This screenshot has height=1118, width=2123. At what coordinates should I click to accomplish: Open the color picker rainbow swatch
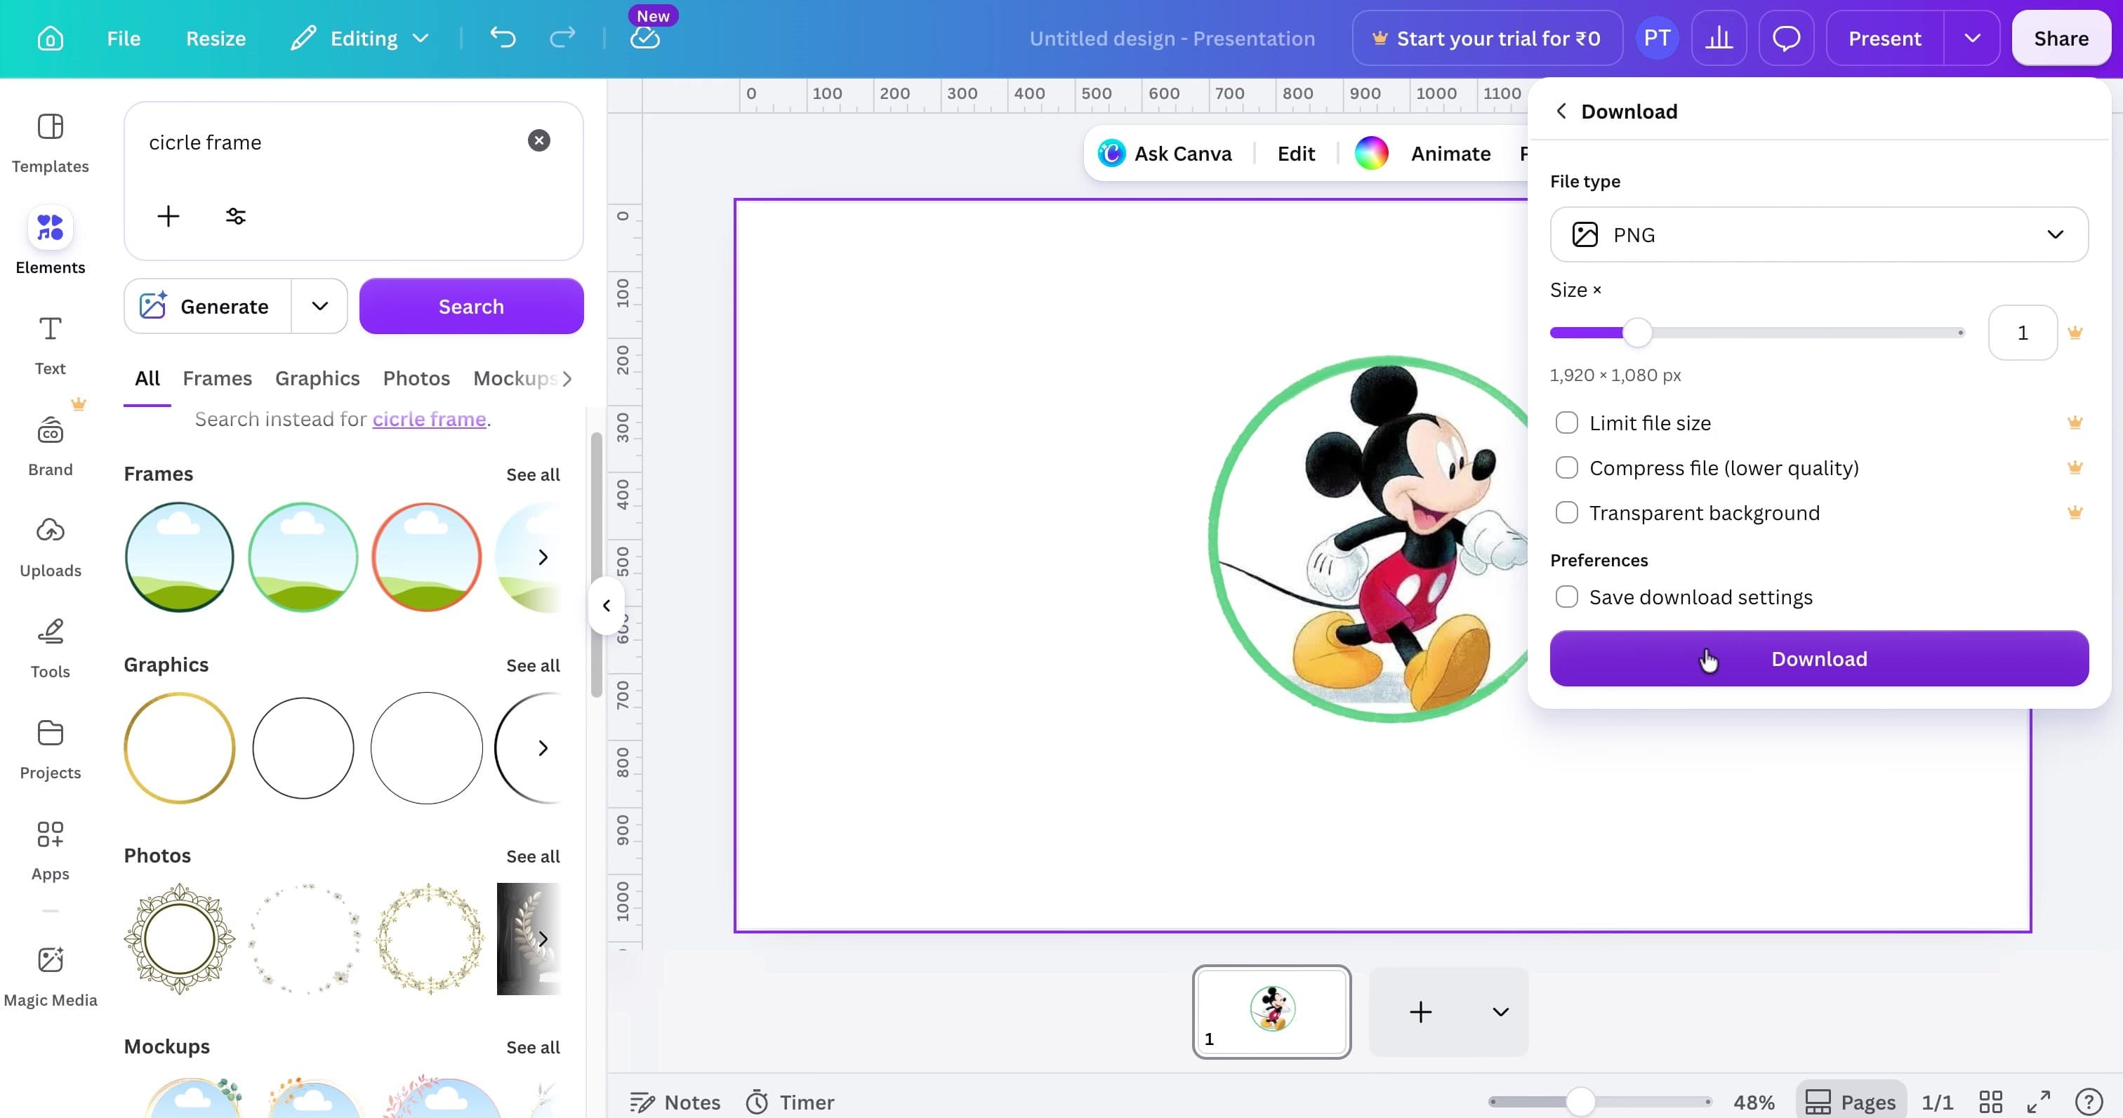click(x=1371, y=153)
